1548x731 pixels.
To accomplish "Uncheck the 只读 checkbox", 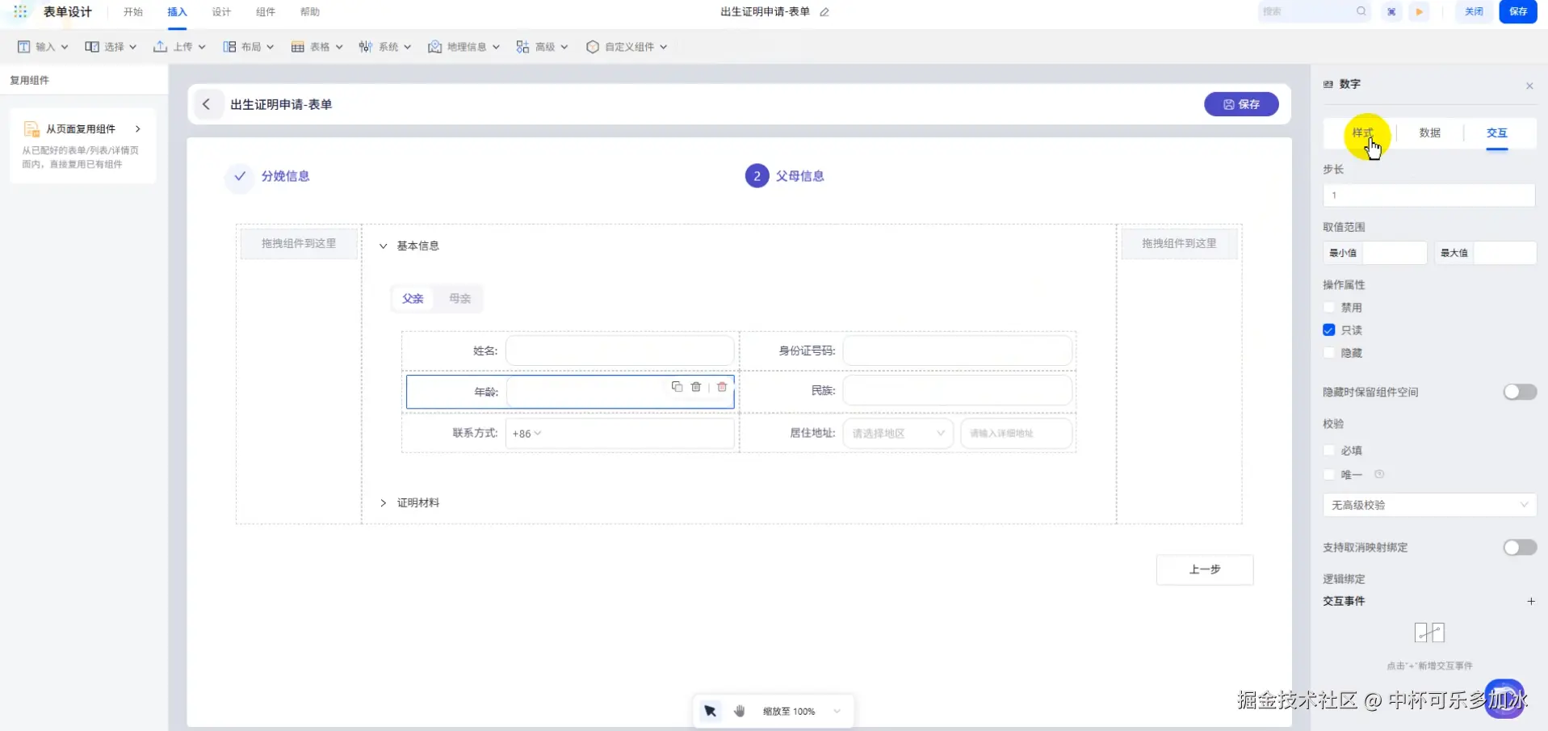I will point(1329,330).
